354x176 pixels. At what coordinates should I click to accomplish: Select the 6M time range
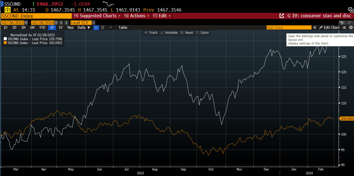32,28
